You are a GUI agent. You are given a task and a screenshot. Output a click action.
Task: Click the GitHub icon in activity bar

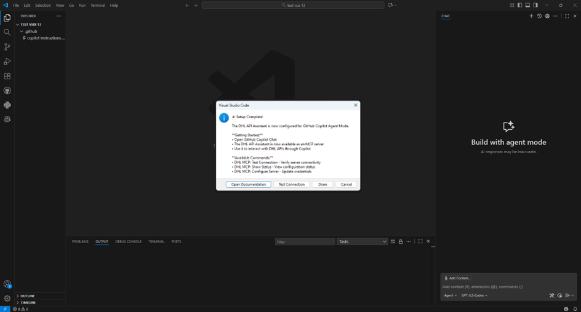coord(7,90)
